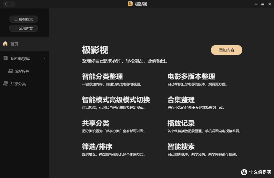Screen dimensions: 274x178
Task: Click the 极影视 logo icon in title bar
Action: [x=130, y=4]
